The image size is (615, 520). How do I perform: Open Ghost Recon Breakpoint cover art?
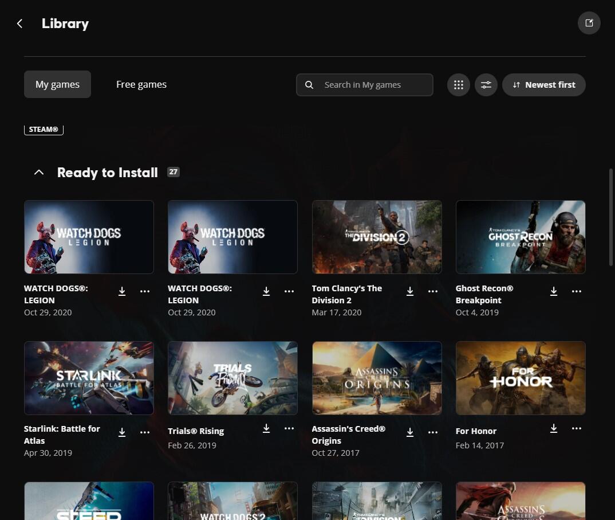(x=521, y=237)
